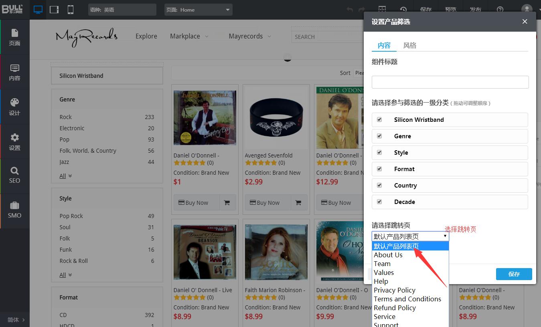
Task: Open the SMO briefcase panel
Action: [15, 210]
